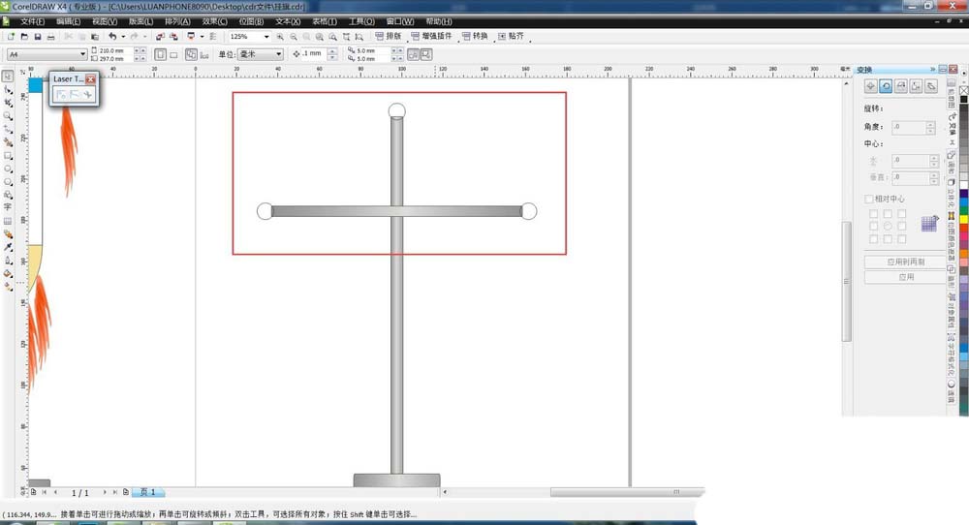Choose Position mode in the Transform docker
Viewport: 969px width, 525px height.
(871, 86)
